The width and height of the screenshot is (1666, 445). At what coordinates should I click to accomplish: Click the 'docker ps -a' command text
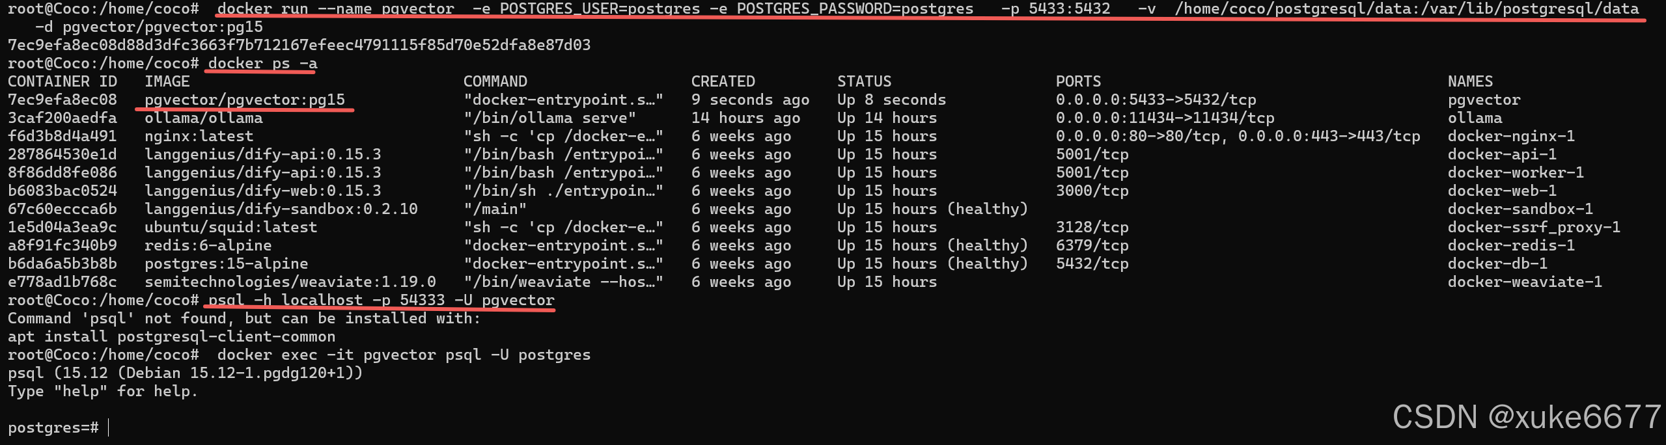(263, 63)
